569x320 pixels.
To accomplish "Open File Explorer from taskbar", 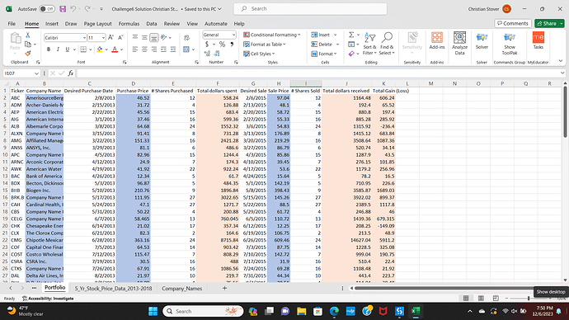I will [301, 311].
